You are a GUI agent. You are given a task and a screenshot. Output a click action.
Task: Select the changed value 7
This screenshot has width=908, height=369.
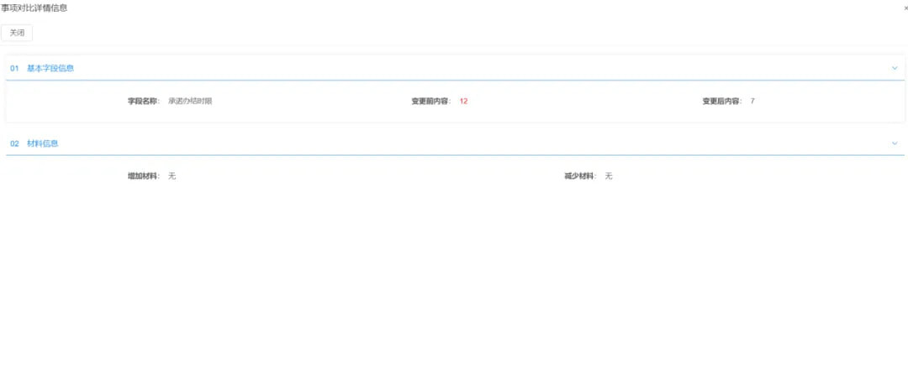pos(752,101)
